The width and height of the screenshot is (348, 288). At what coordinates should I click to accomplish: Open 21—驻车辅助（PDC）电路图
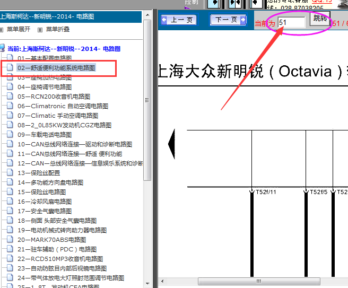57,249
